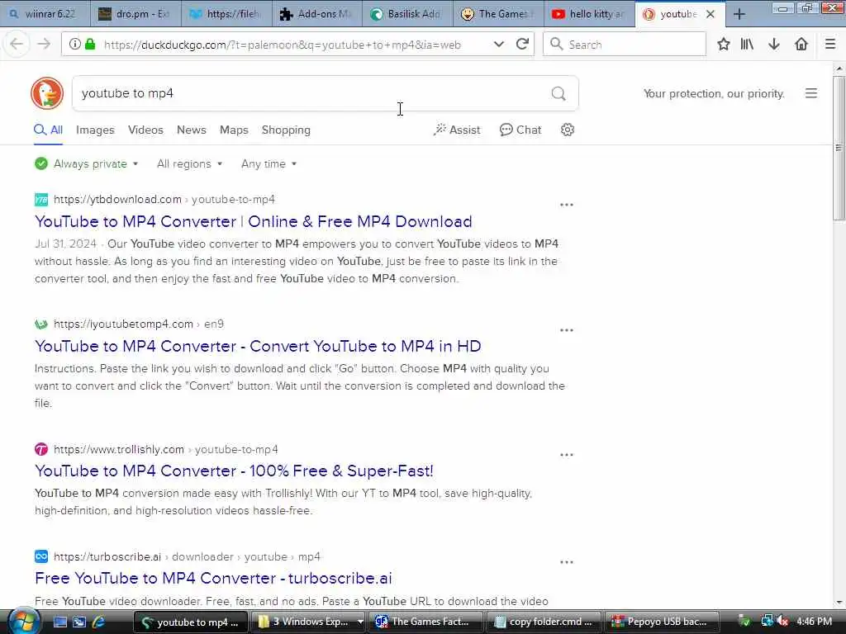Click the URL address bar text
Screen dimensions: 846x634
click(283, 45)
